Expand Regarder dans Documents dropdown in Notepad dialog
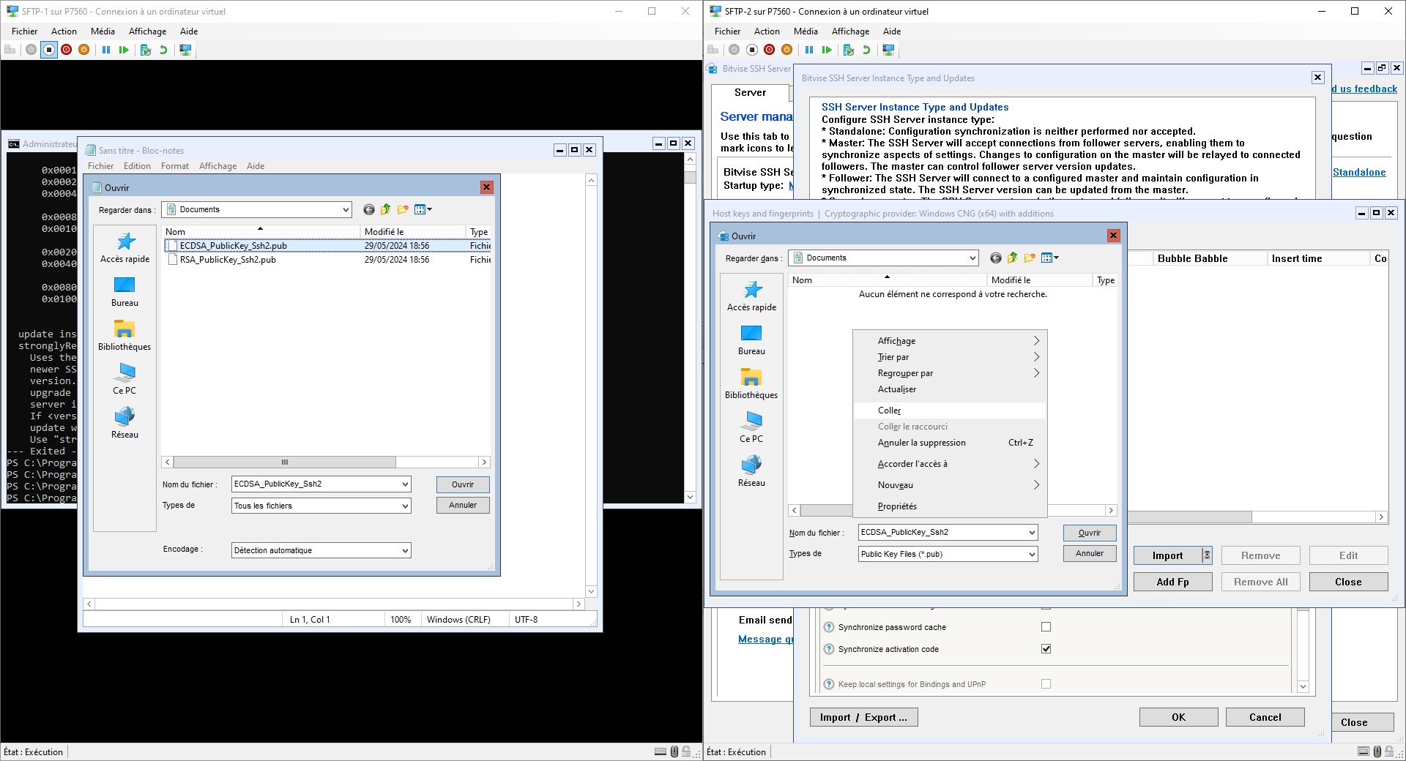 pos(257,209)
